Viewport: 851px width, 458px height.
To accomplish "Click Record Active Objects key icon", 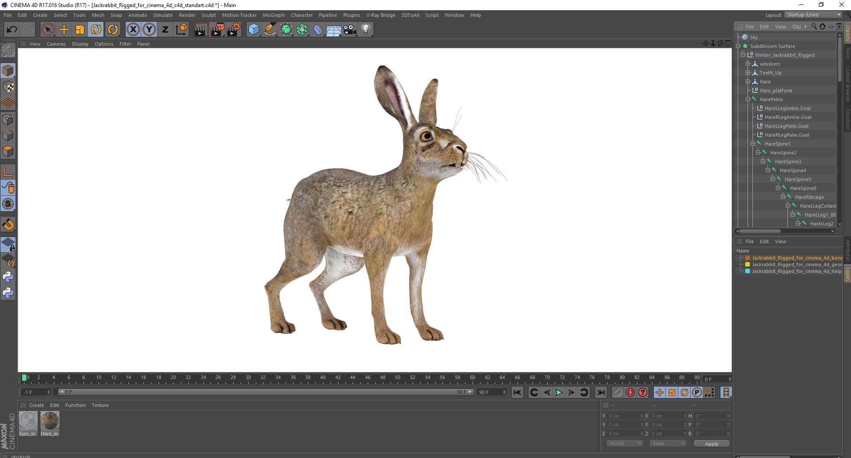I will 617,392.
